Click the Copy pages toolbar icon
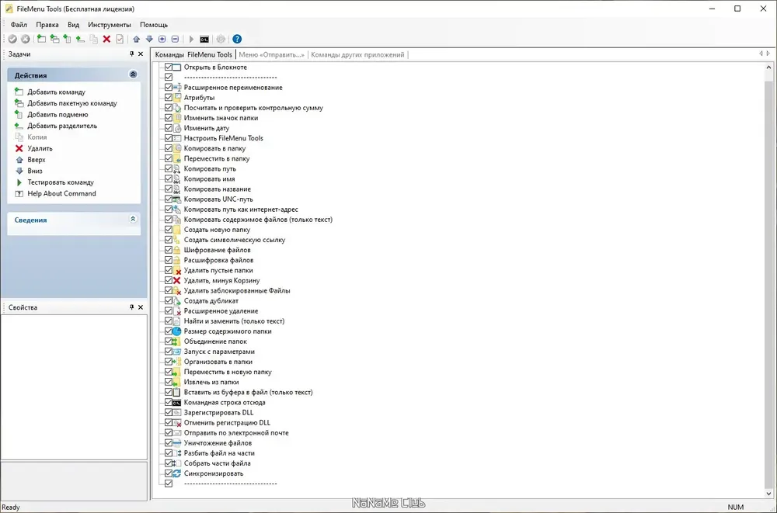Viewport: 777px width, 513px height. [x=94, y=39]
